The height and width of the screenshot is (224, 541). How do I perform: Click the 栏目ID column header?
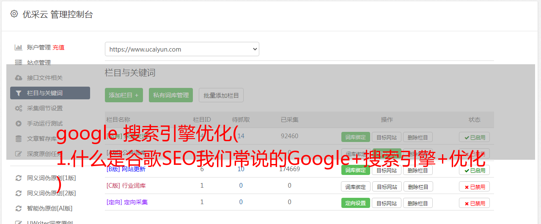coord(202,120)
